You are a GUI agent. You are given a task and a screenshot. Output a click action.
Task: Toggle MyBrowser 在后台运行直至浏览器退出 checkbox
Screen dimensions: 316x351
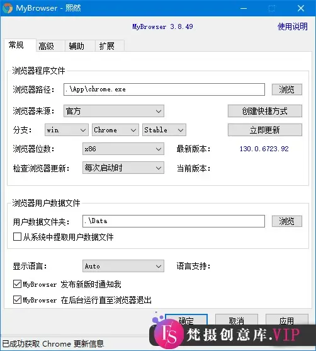click(x=17, y=300)
